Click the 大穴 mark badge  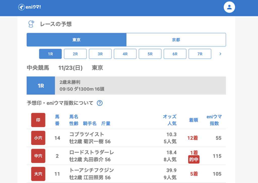click(38, 174)
